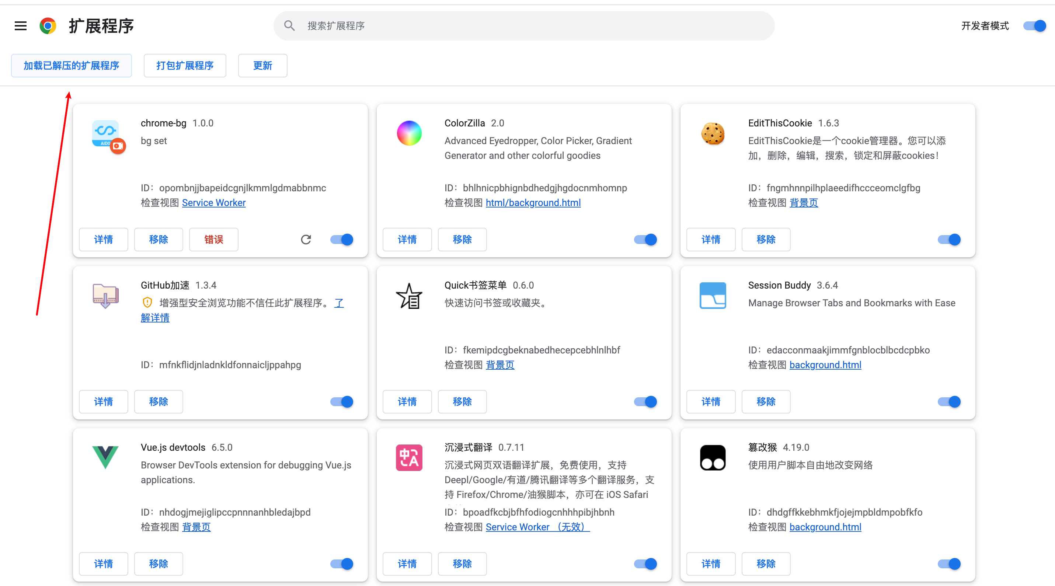Open 详情 for Quick书签菜单
The image size is (1055, 586).
tap(407, 402)
